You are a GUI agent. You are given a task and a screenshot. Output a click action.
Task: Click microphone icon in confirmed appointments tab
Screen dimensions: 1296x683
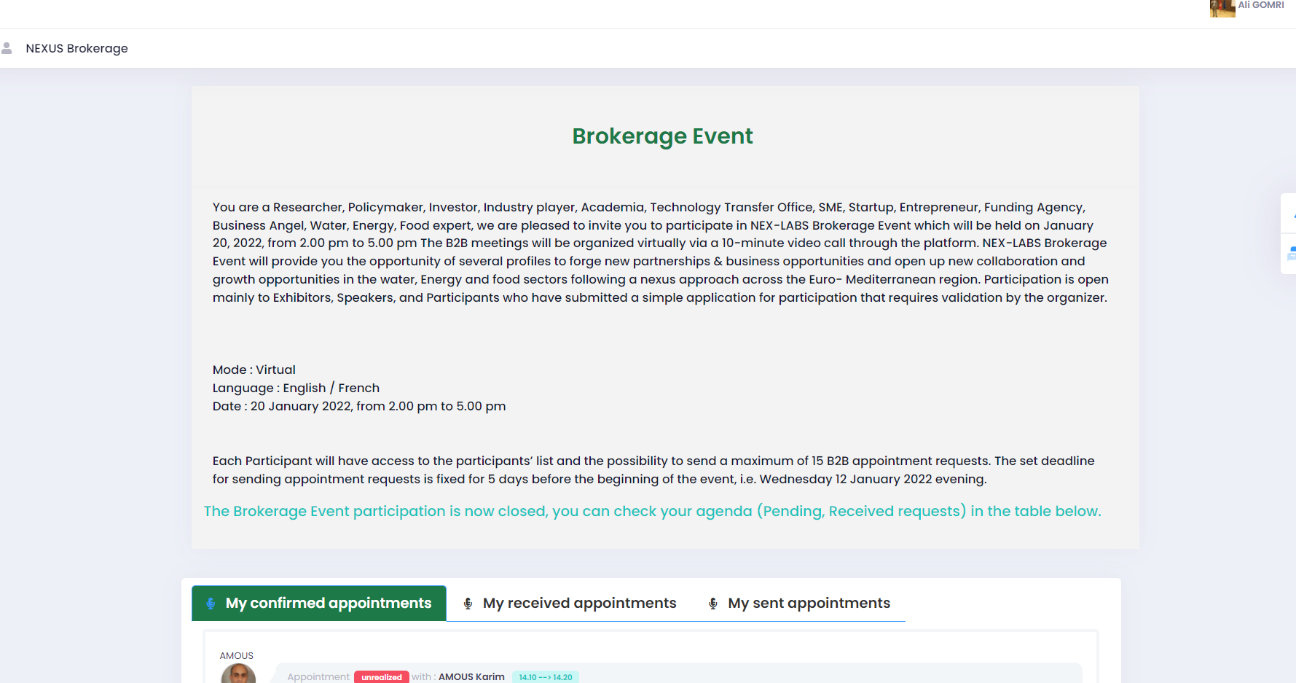(211, 604)
